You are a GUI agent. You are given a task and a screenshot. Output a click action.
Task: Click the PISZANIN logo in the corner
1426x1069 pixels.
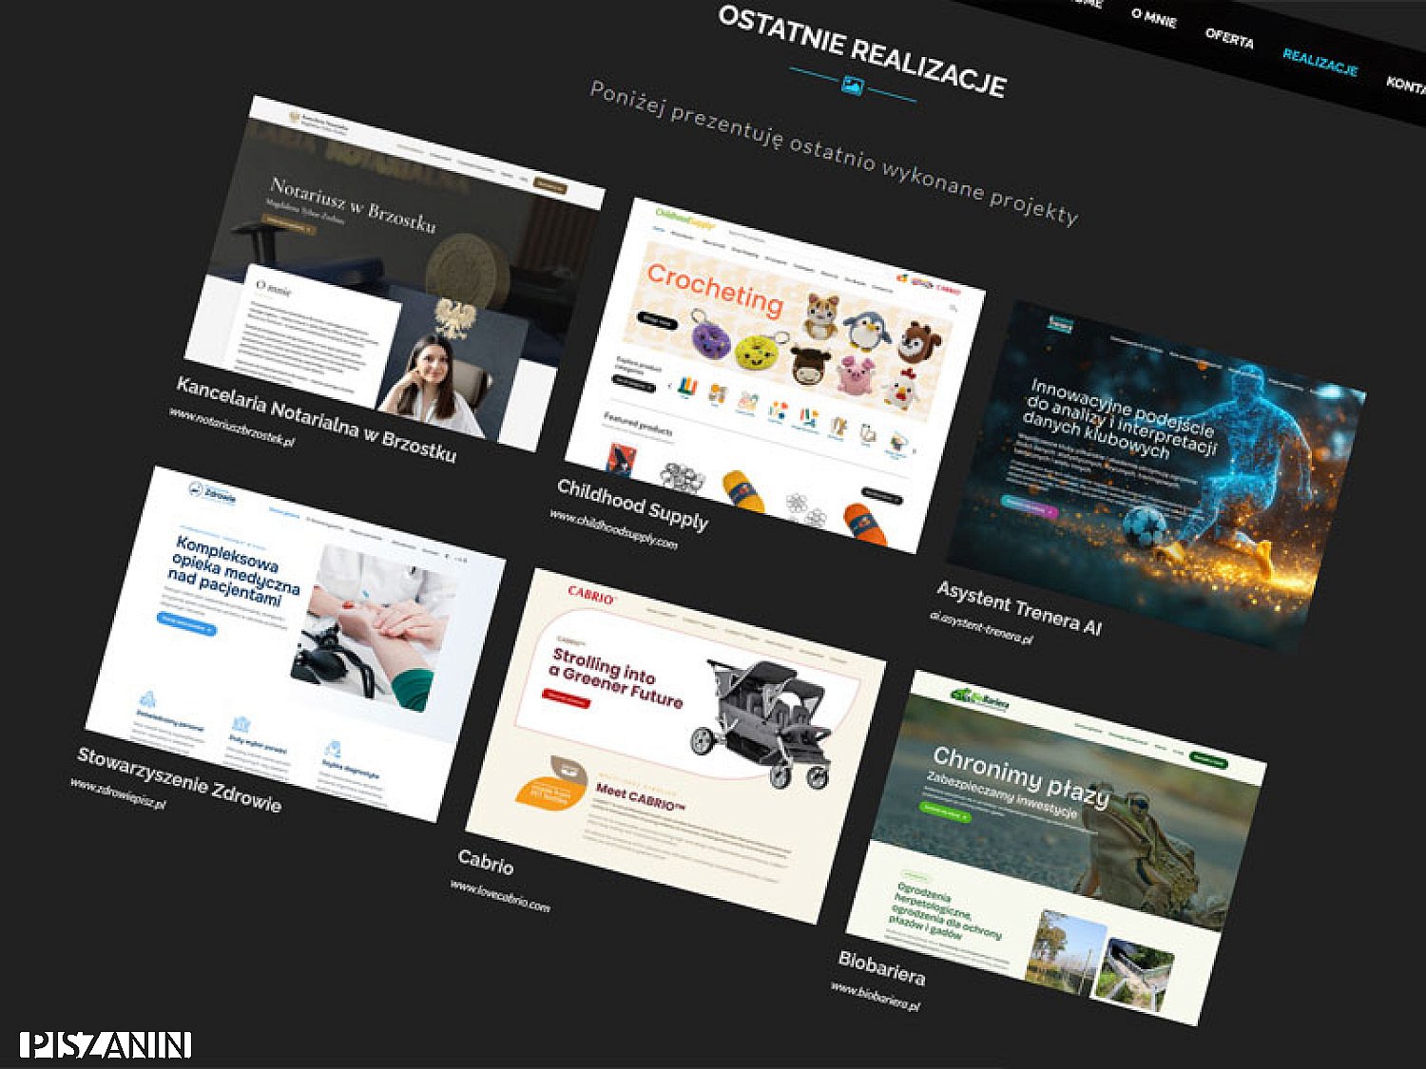[x=106, y=1044]
